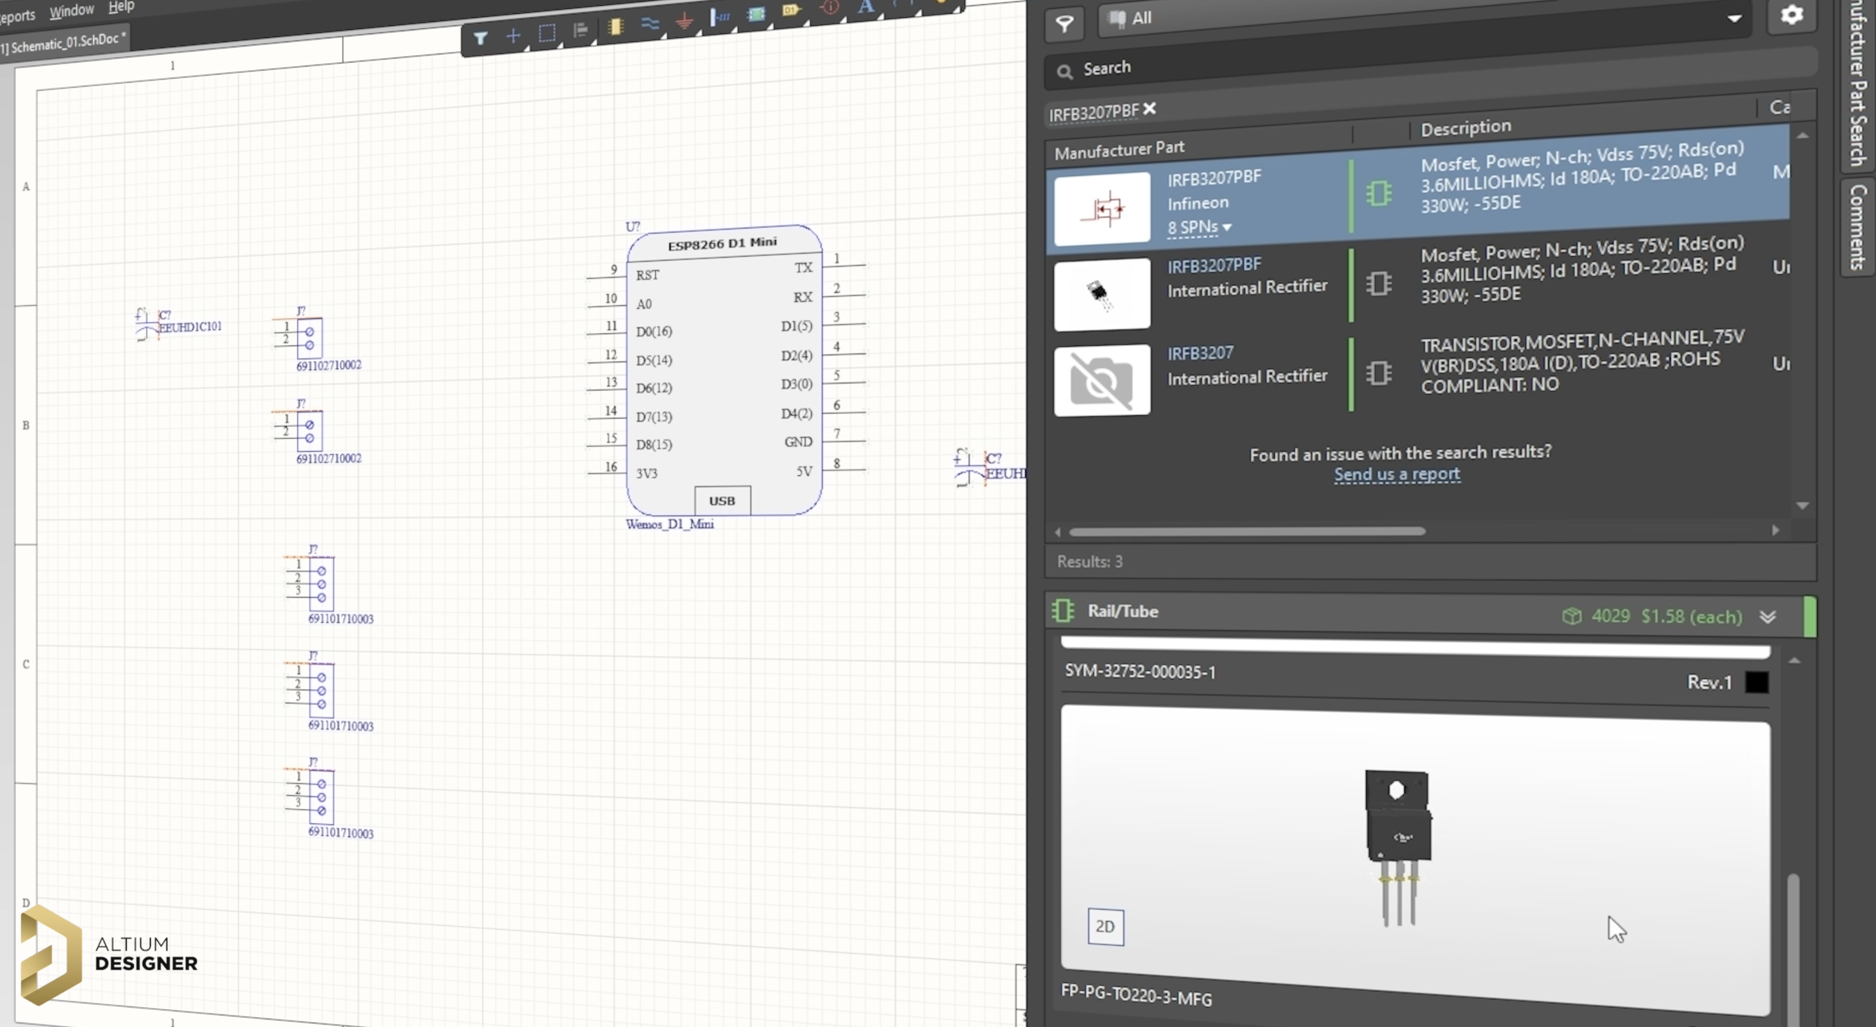Click the rectangular selection tool icon
This screenshot has height=1027, width=1876.
[547, 33]
